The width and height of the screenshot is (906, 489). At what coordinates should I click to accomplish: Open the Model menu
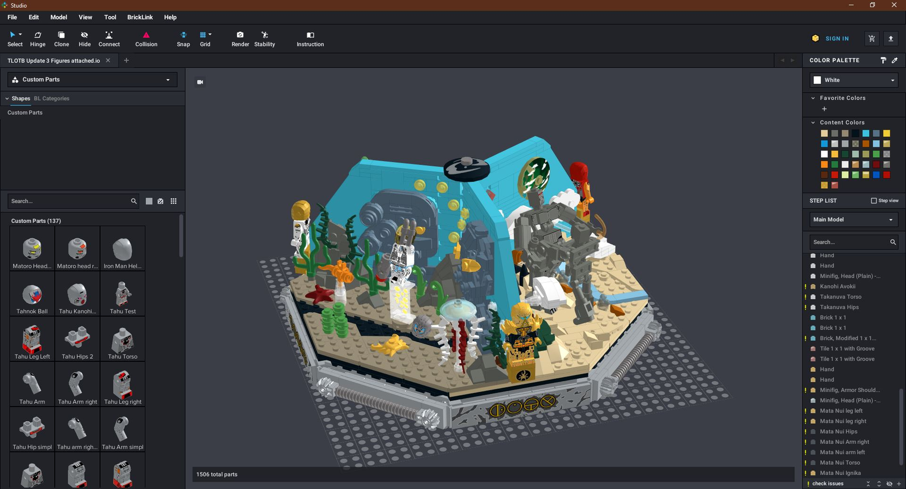58,17
